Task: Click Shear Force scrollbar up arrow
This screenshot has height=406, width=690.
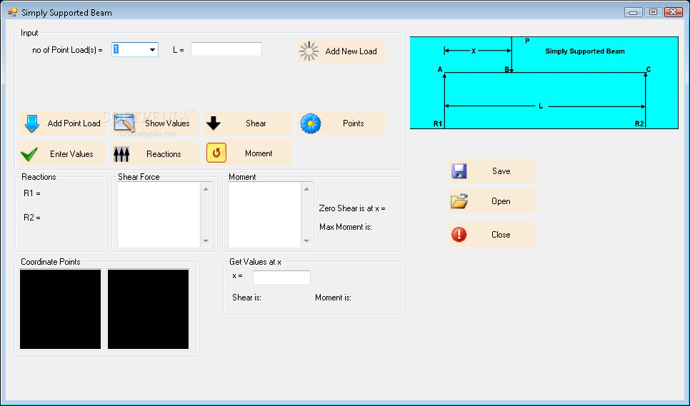Action: click(206, 188)
